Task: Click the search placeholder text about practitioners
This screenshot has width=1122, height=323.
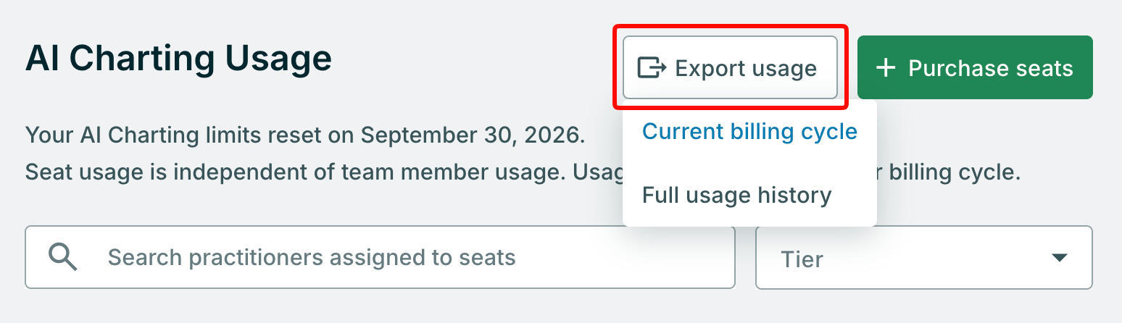Action: [x=312, y=257]
